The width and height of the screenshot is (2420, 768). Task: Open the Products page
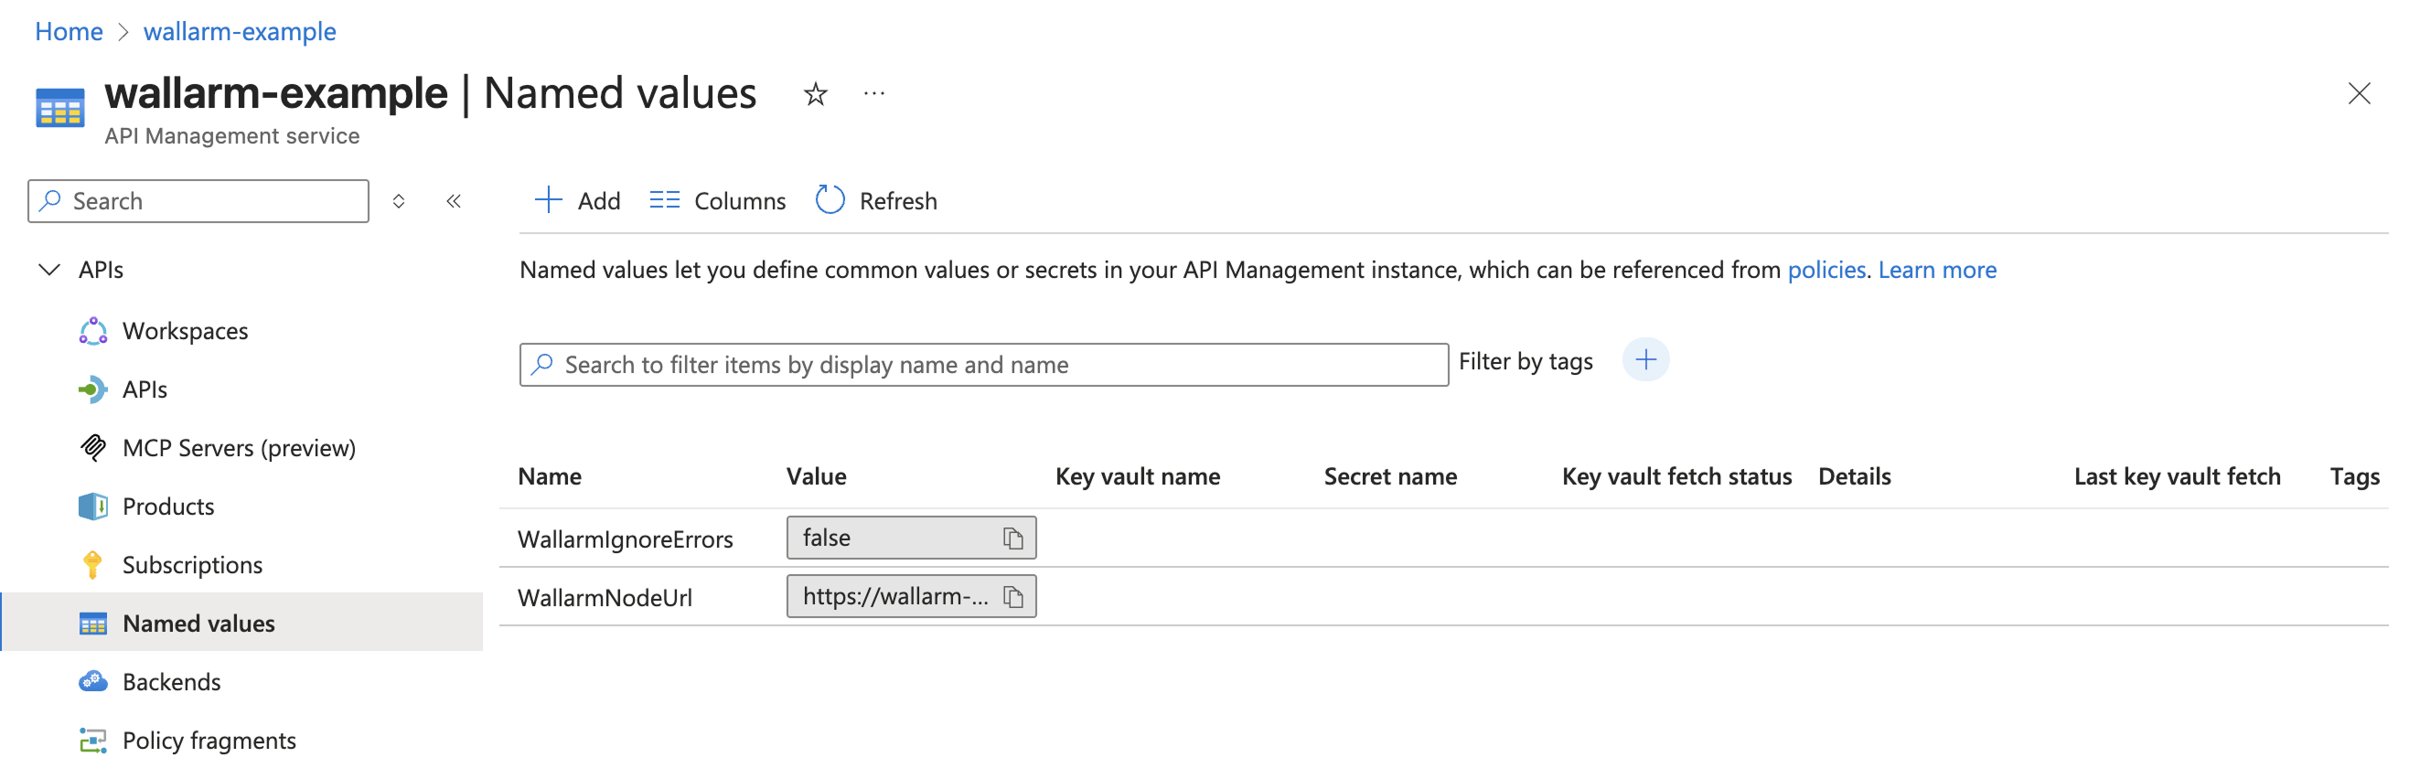click(168, 507)
